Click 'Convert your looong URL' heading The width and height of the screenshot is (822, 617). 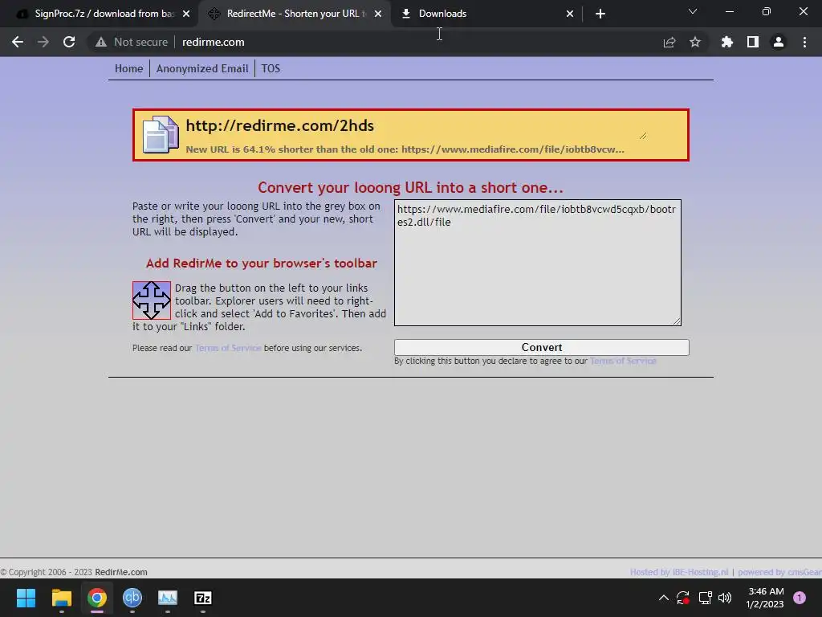[410, 188]
